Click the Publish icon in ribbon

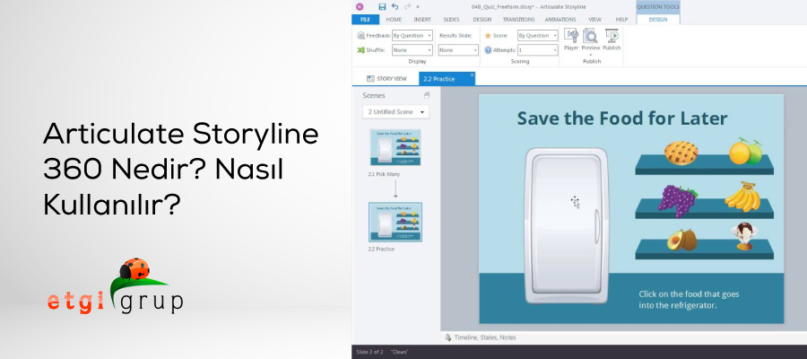pyautogui.click(x=612, y=36)
